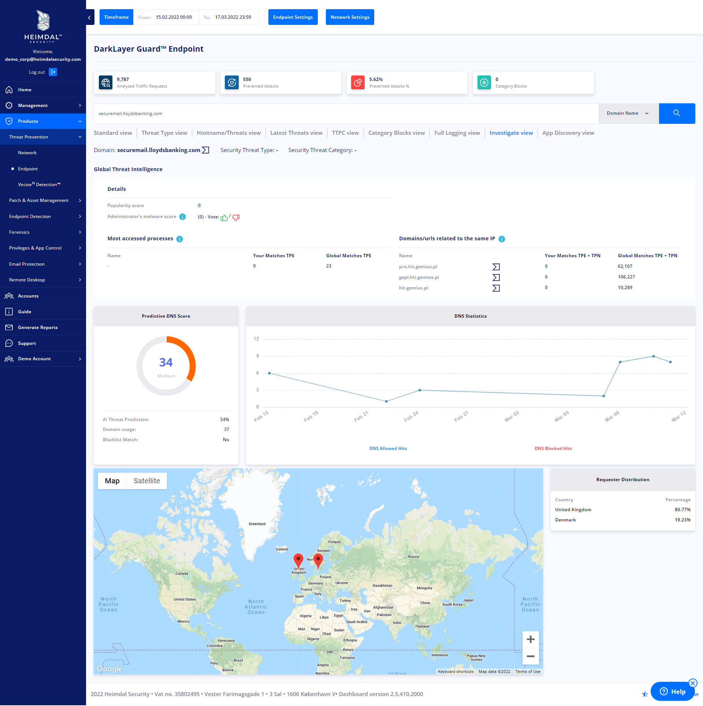Click the search magnifier icon for domain lookup
703x706 pixels.
676,113
